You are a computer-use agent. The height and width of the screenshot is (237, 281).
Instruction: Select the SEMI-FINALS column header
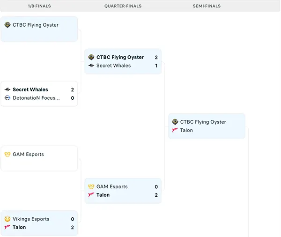tap(207, 6)
